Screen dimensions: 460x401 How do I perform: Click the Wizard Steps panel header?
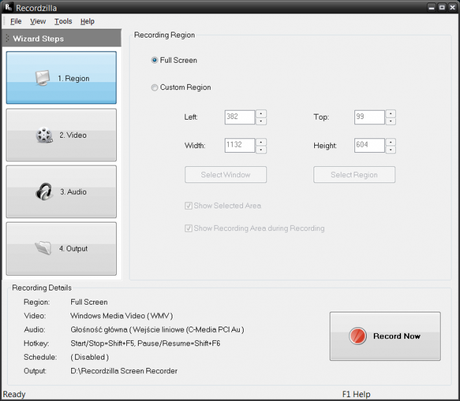(62, 38)
